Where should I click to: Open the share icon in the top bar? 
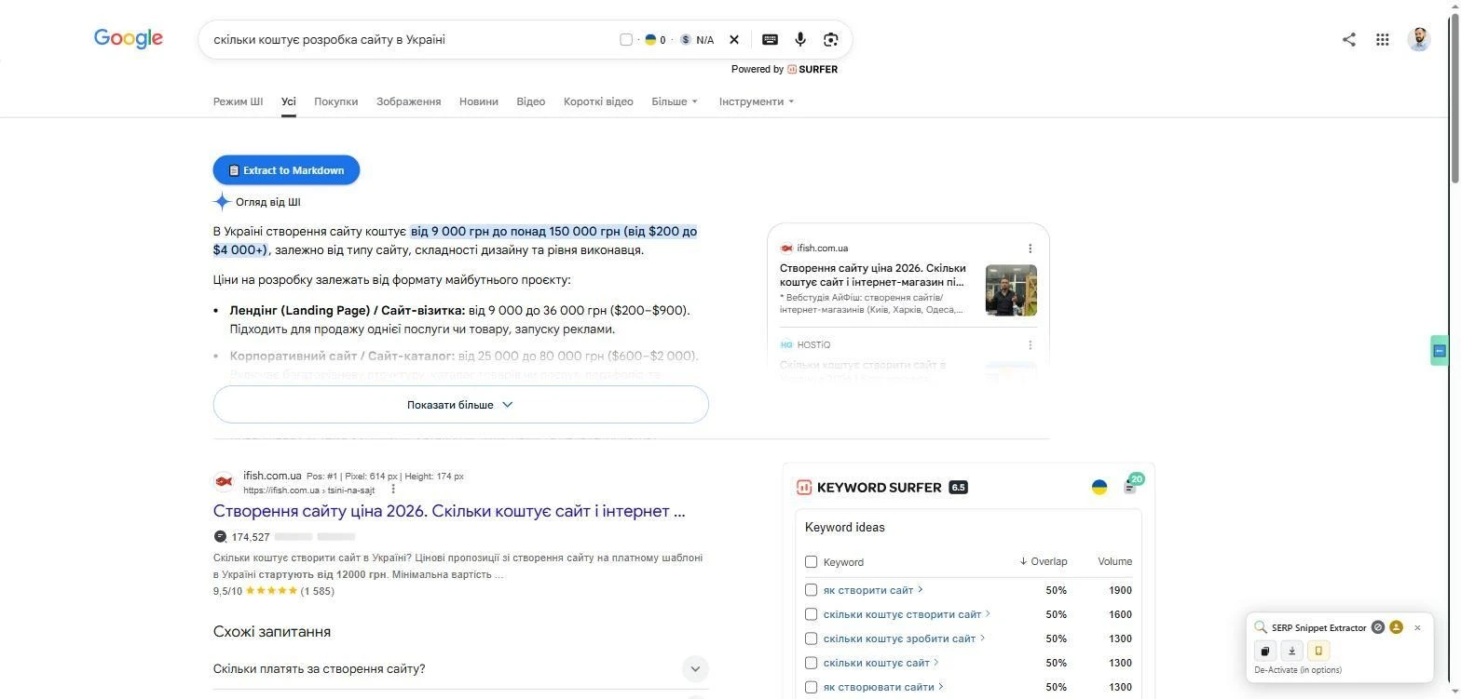(x=1348, y=39)
